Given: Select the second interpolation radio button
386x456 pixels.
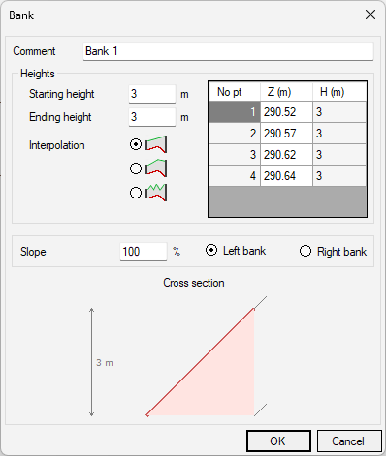Looking at the screenshot, I should 136,168.
